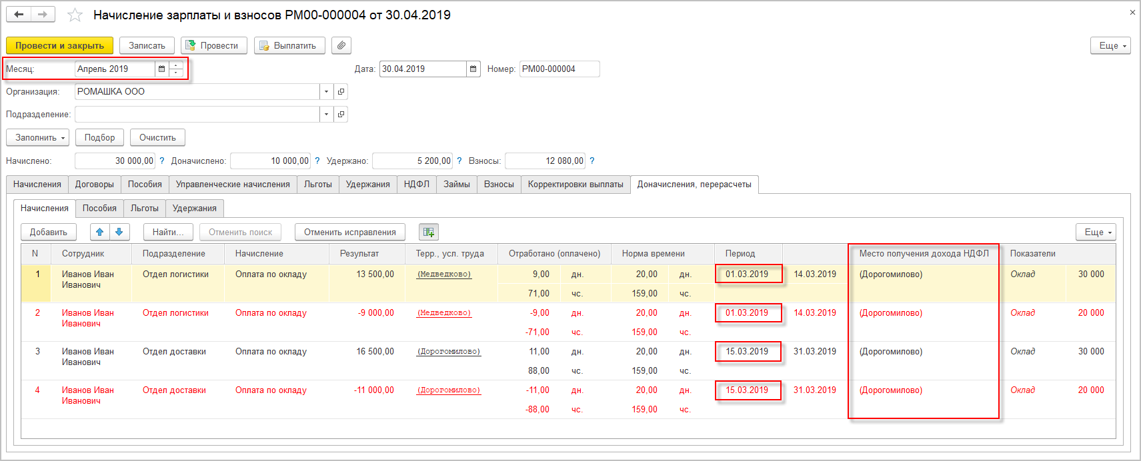Open the Взносы tab
1141x461 pixels.
[x=498, y=185]
